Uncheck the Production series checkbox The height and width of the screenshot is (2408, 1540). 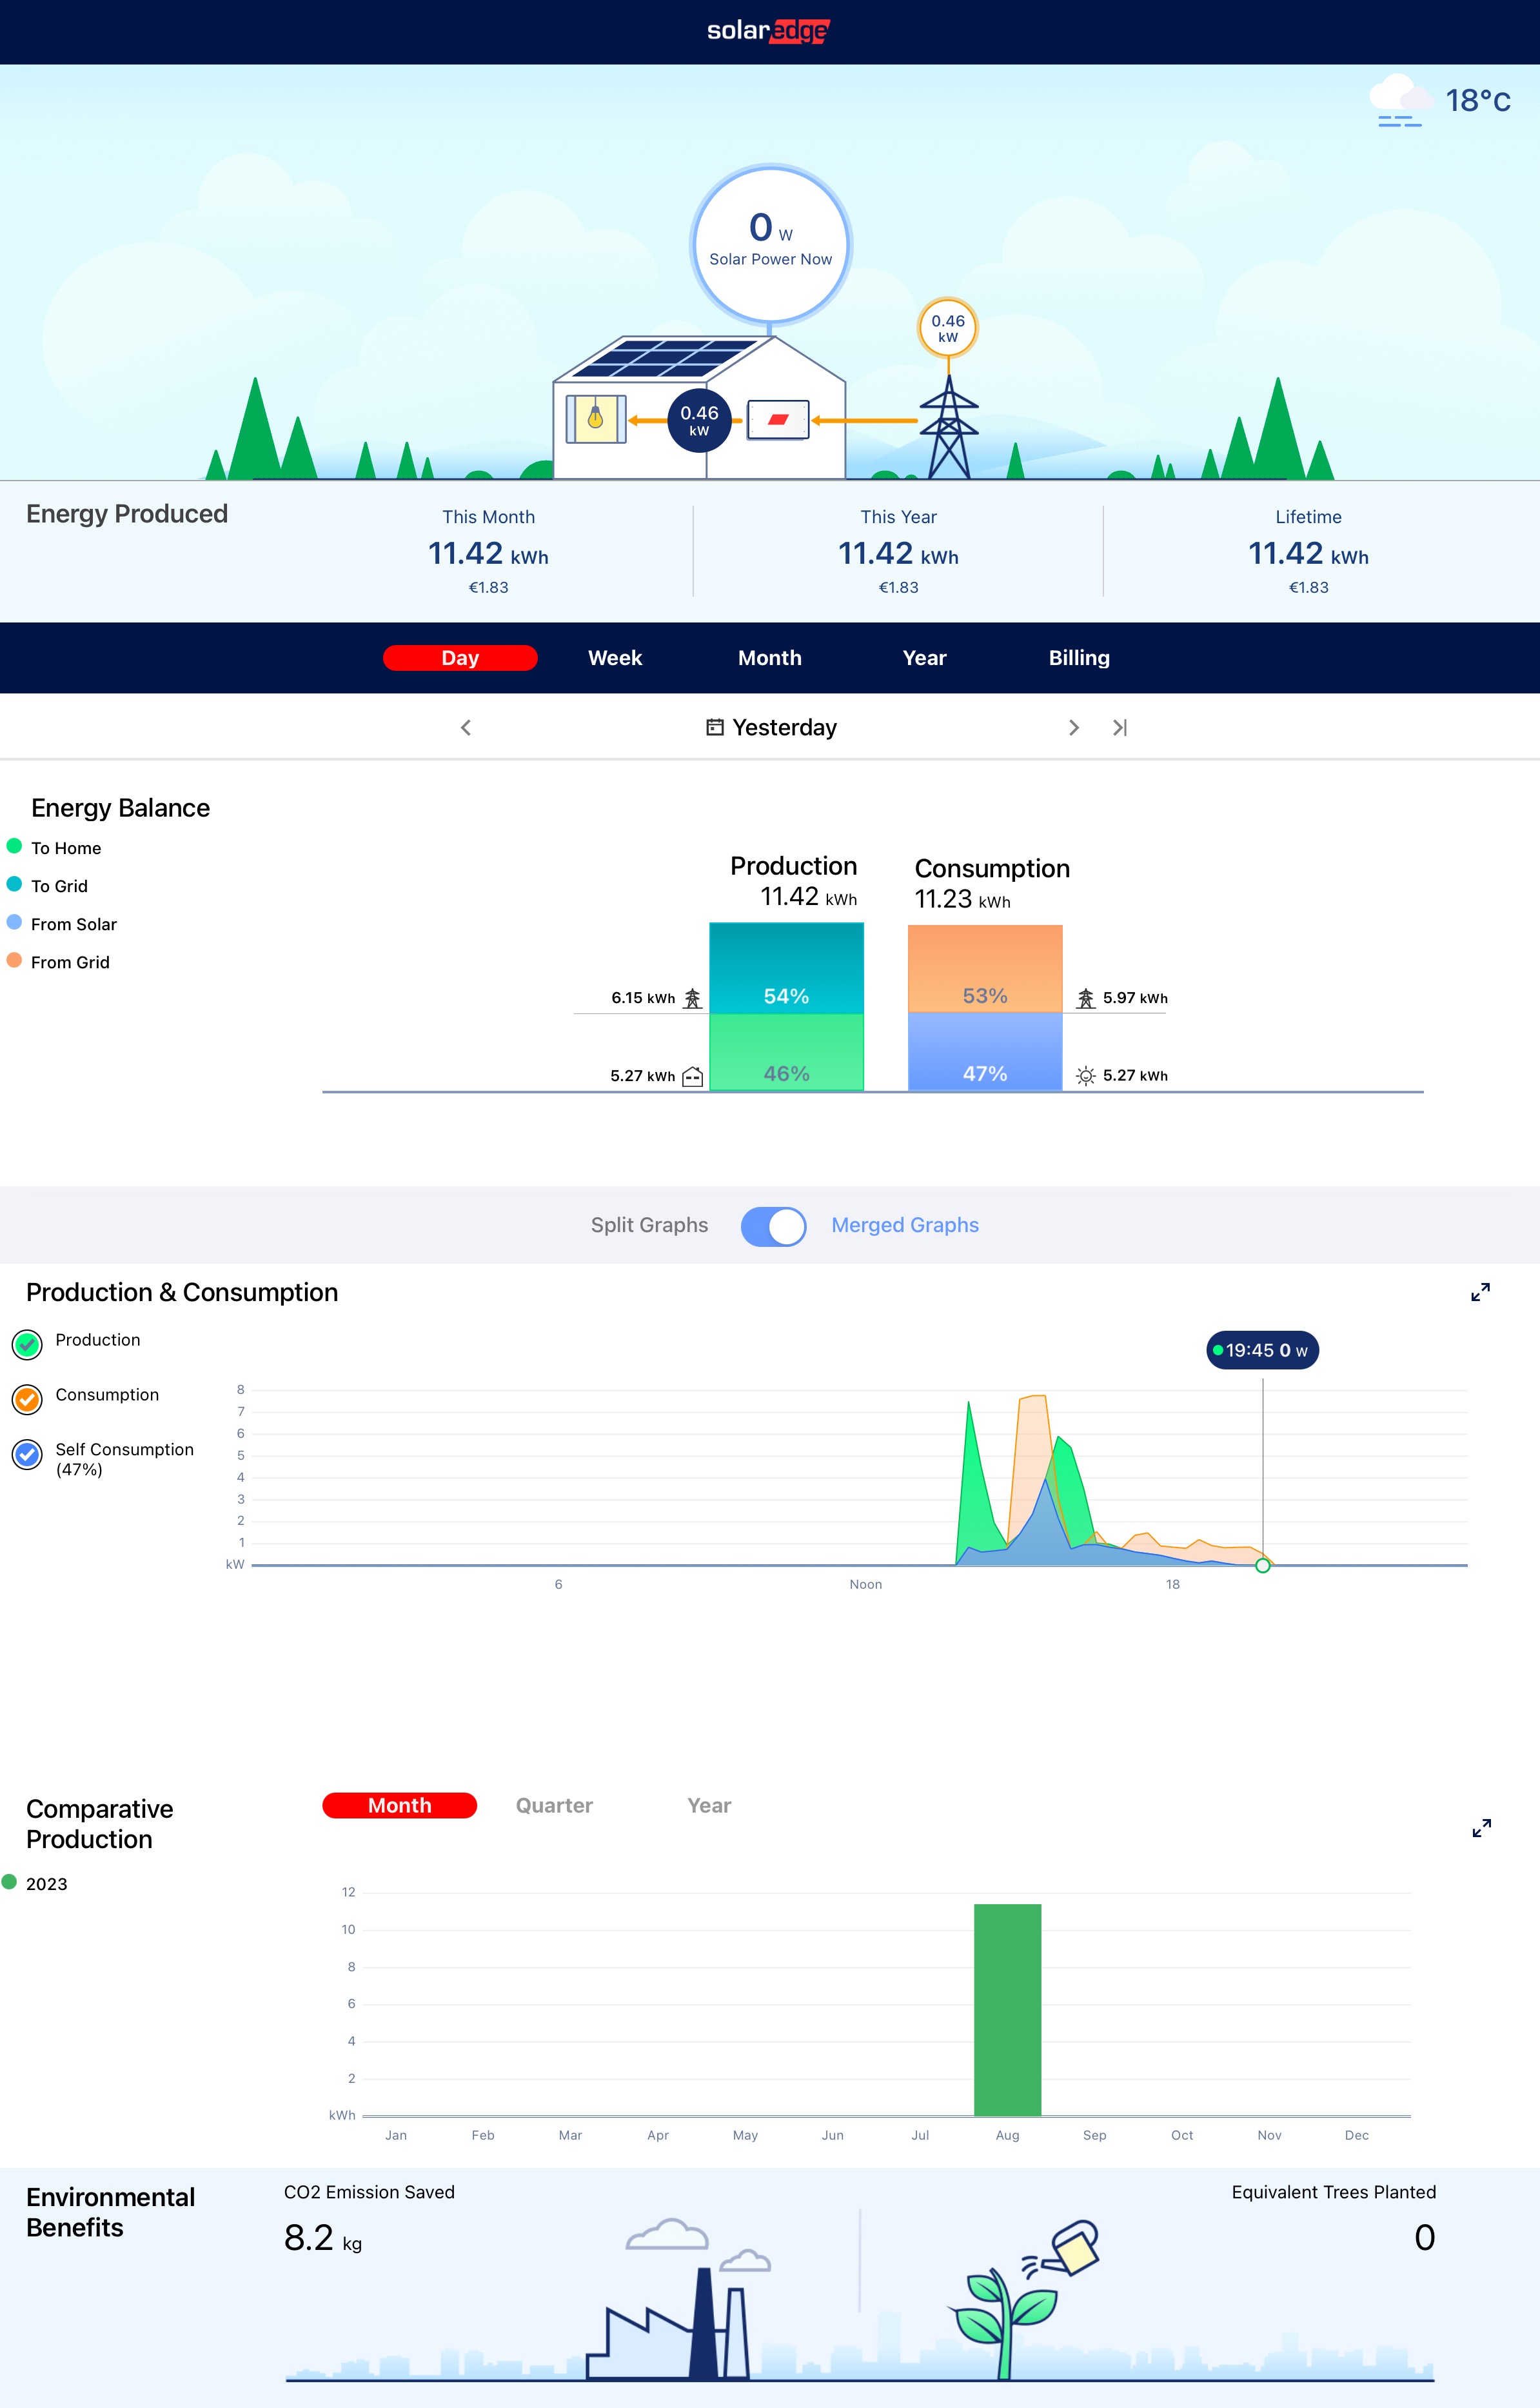pos(27,1345)
